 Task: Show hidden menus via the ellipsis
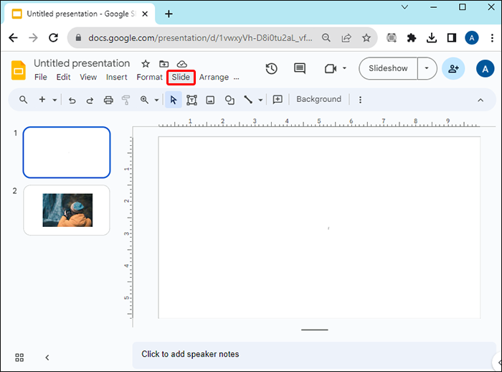(x=236, y=78)
